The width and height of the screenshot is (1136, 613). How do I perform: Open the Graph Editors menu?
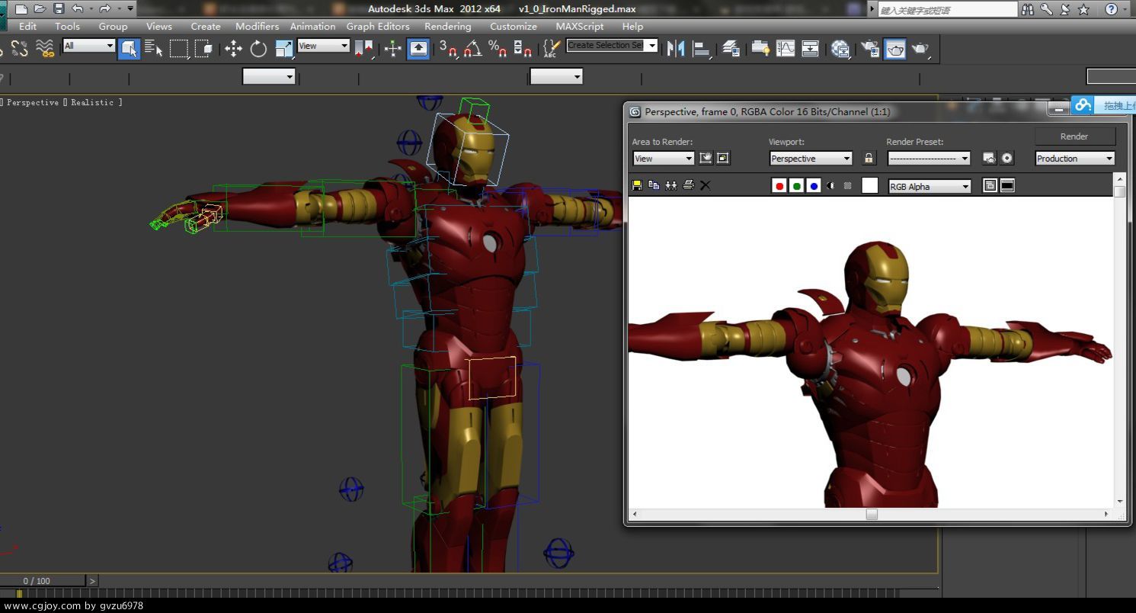(x=378, y=26)
